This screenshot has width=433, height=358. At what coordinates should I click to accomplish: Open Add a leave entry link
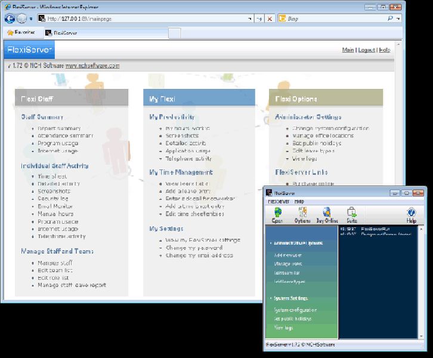[188, 191]
